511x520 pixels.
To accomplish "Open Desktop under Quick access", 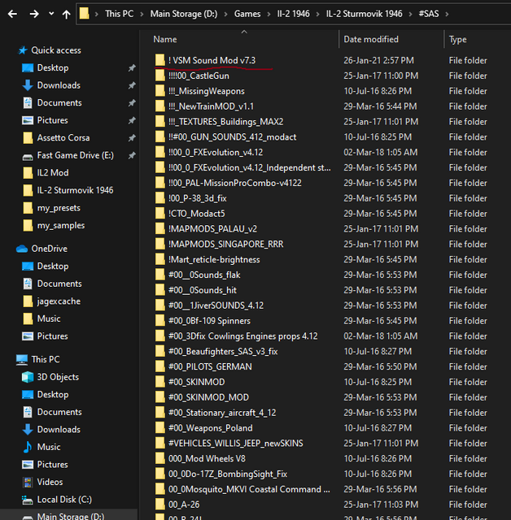I will pos(53,67).
